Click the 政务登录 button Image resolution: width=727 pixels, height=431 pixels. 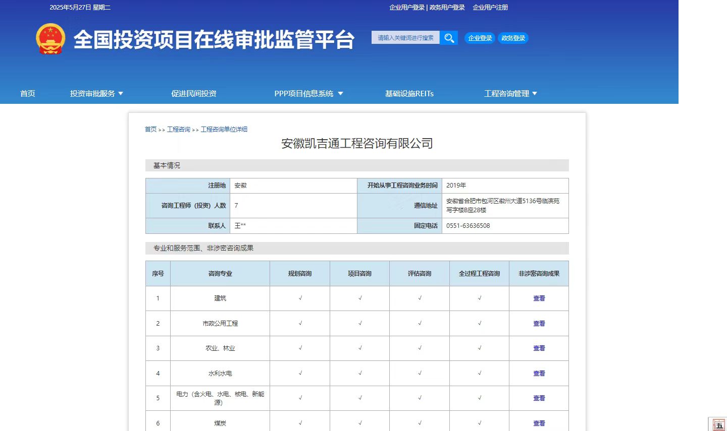[513, 37]
